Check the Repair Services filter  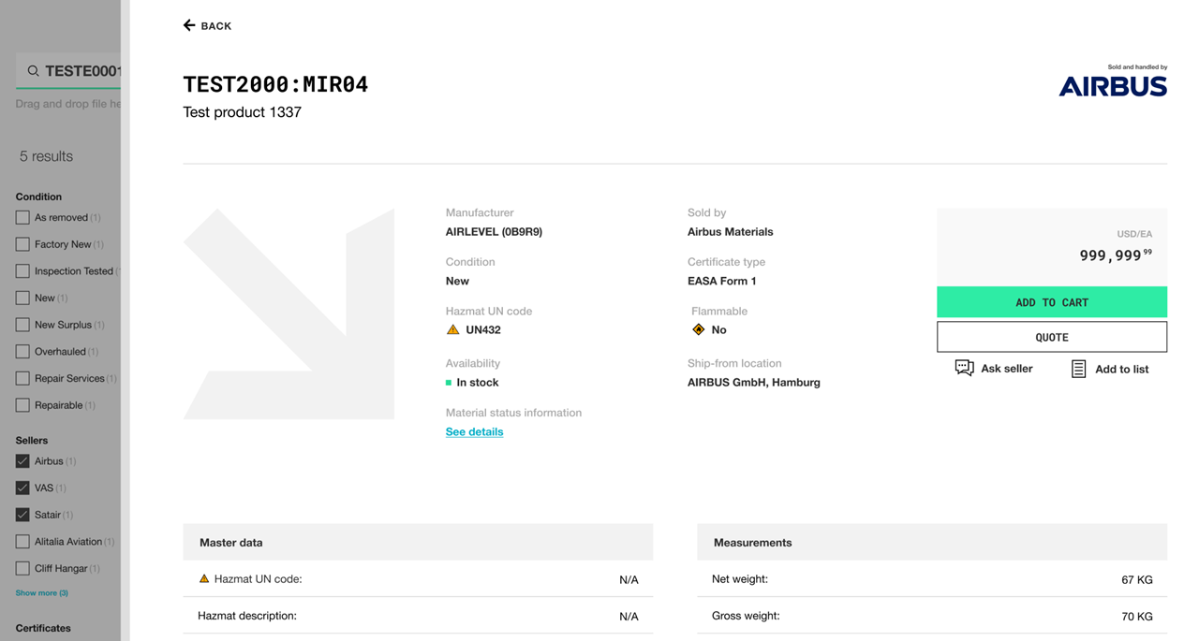pos(22,378)
